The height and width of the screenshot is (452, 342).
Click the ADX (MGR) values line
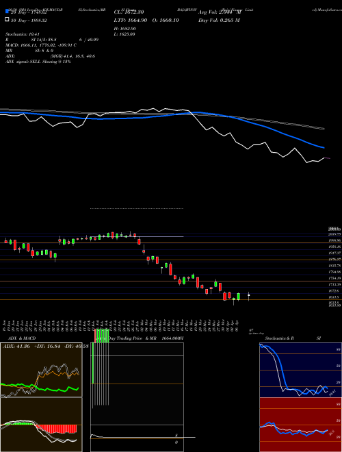(x=51, y=56)
